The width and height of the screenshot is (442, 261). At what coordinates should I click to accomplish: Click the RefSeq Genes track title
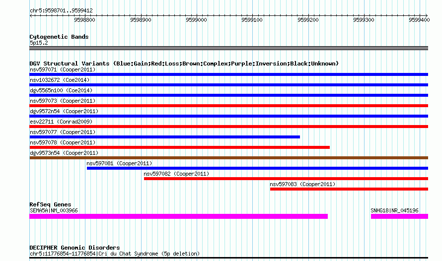click(x=50, y=204)
